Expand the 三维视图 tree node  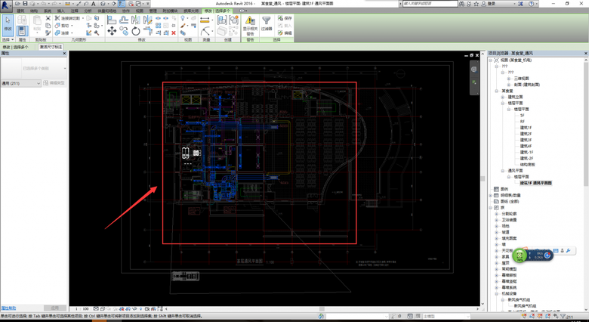click(508, 79)
